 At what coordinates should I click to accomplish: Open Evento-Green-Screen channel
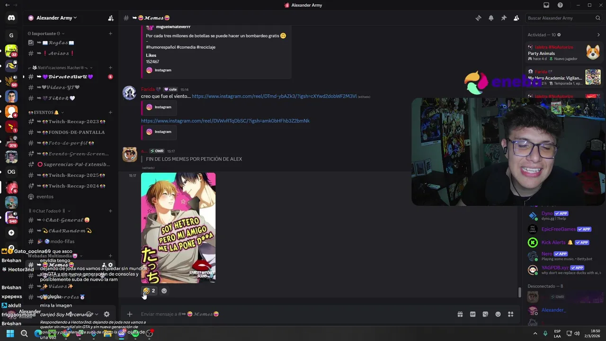tap(70, 154)
